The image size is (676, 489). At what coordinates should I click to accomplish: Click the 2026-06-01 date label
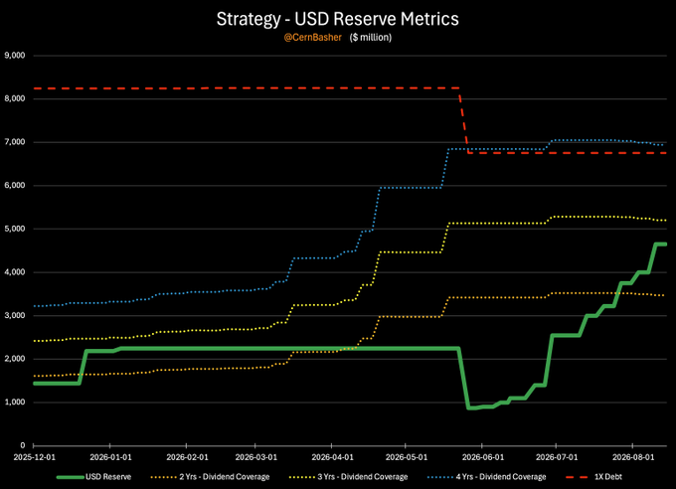point(483,457)
